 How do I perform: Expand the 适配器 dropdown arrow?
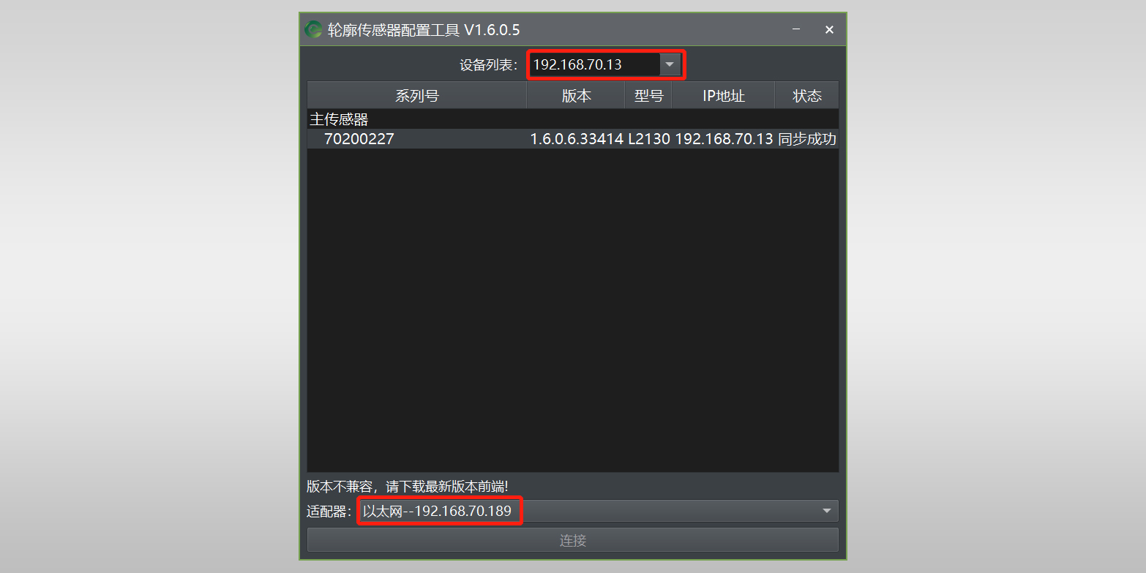(x=827, y=511)
